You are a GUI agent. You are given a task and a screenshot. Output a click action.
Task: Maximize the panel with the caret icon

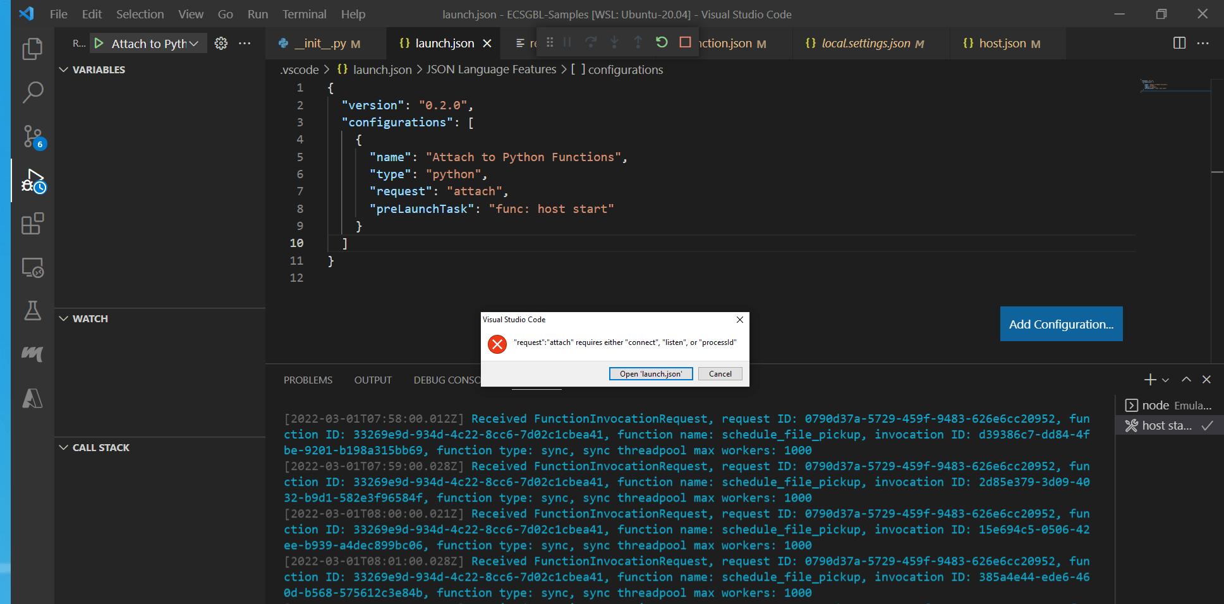point(1186,380)
